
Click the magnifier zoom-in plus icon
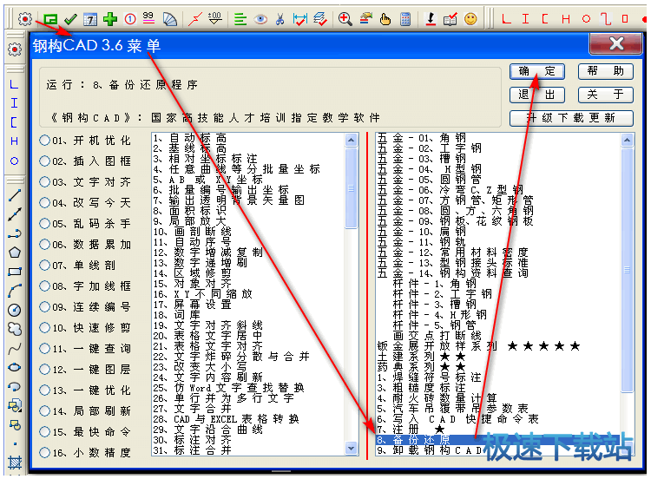345,19
